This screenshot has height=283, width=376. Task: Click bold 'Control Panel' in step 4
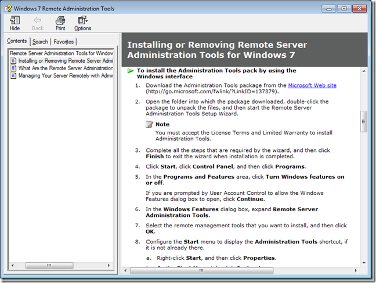coord(213,166)
